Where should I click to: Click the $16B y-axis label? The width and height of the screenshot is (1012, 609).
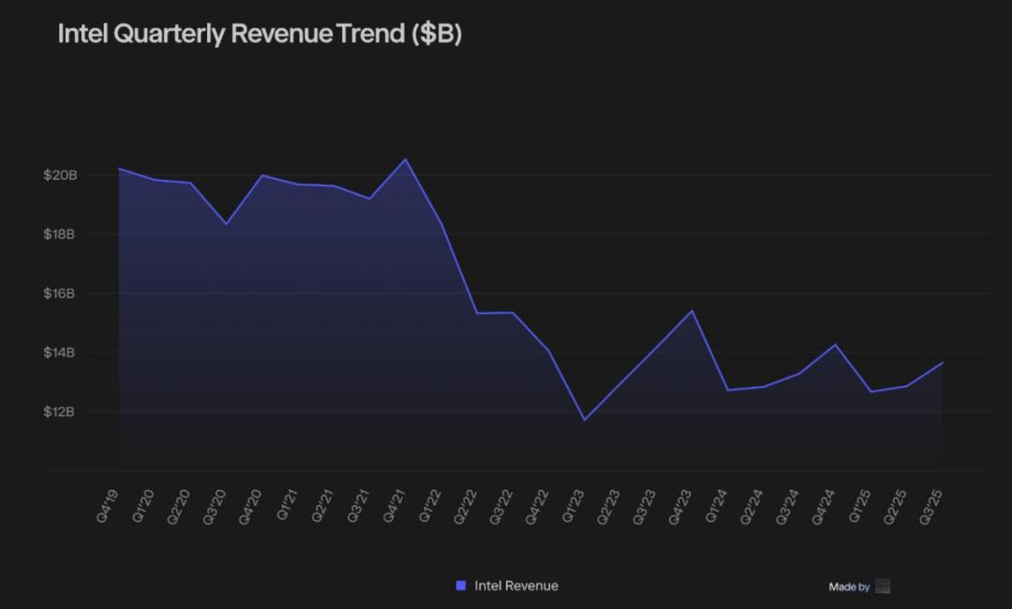tap(60, 293)
